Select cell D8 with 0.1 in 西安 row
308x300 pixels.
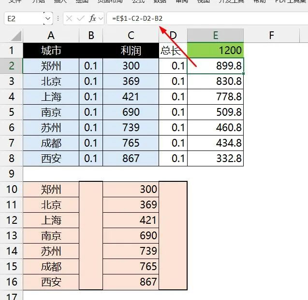173,159
